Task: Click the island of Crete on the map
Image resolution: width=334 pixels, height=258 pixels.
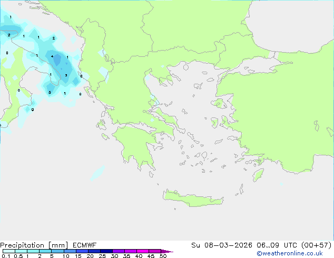Action: pyautogui.click(x=193, y=199)
